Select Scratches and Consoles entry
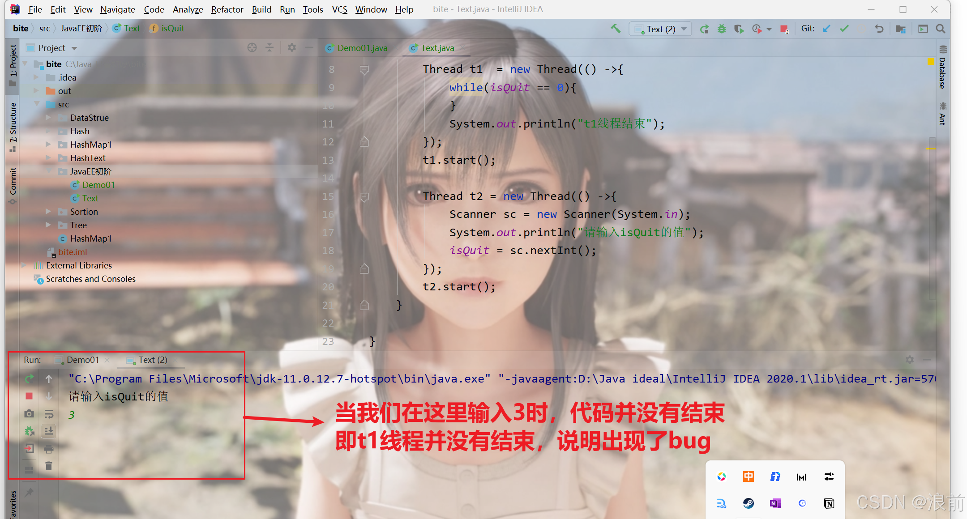The height and width of the screenshot is (519, 967). point(90,279)
